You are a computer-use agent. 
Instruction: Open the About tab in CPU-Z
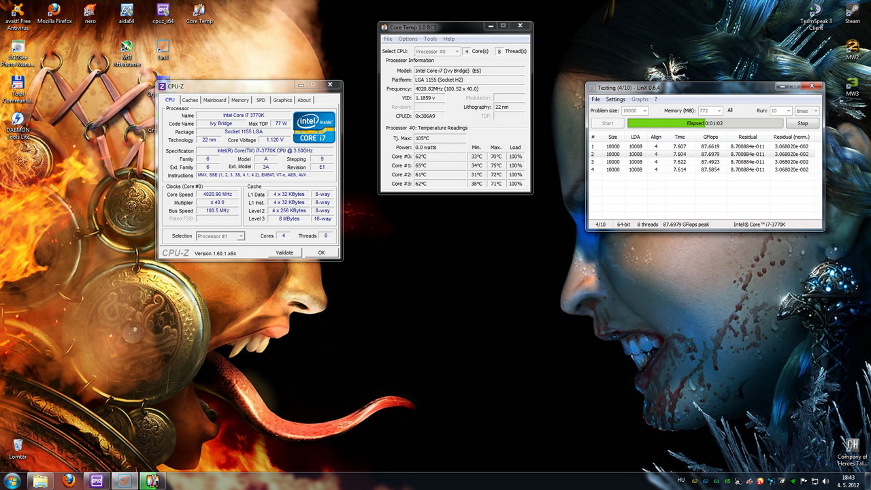point(304,100)
